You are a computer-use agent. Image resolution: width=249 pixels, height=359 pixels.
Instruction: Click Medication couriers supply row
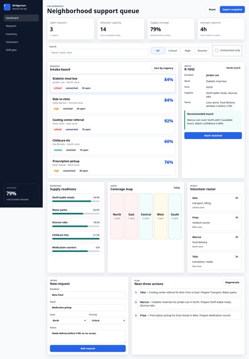click(x=76, y=249)
